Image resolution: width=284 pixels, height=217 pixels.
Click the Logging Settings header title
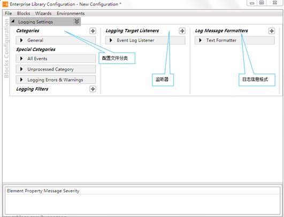(36, 22)
